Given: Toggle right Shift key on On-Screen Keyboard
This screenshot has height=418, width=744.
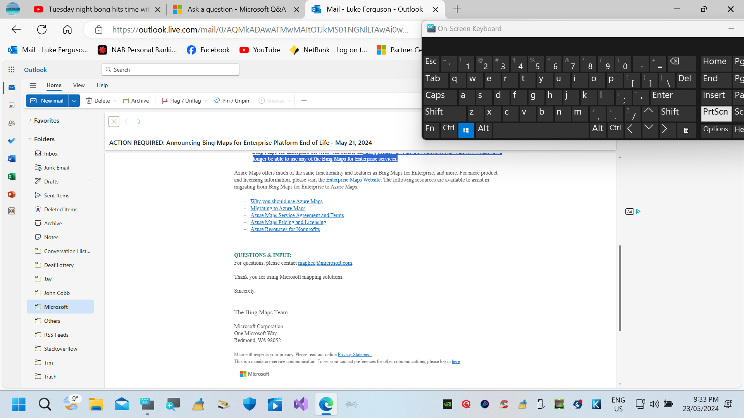Looking at the screenshot, I should [x=678, y=113].
